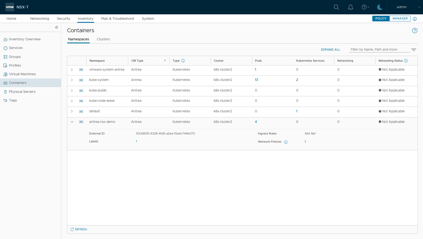Select the External ID value text
This screenshot has width=423, height=239.
coord(165,133)
